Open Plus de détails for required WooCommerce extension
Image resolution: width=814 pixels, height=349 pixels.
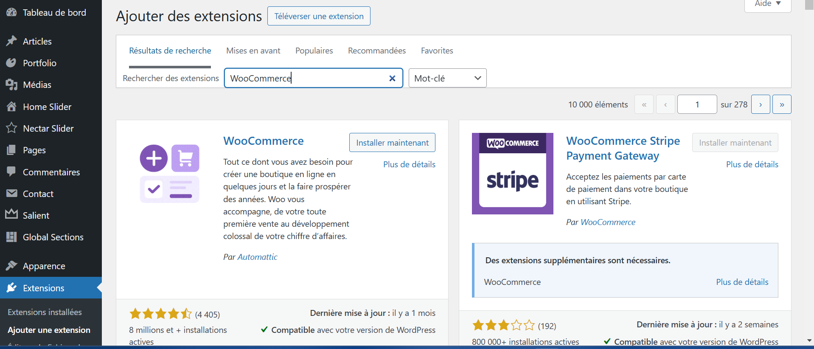(x=742, y=282)
